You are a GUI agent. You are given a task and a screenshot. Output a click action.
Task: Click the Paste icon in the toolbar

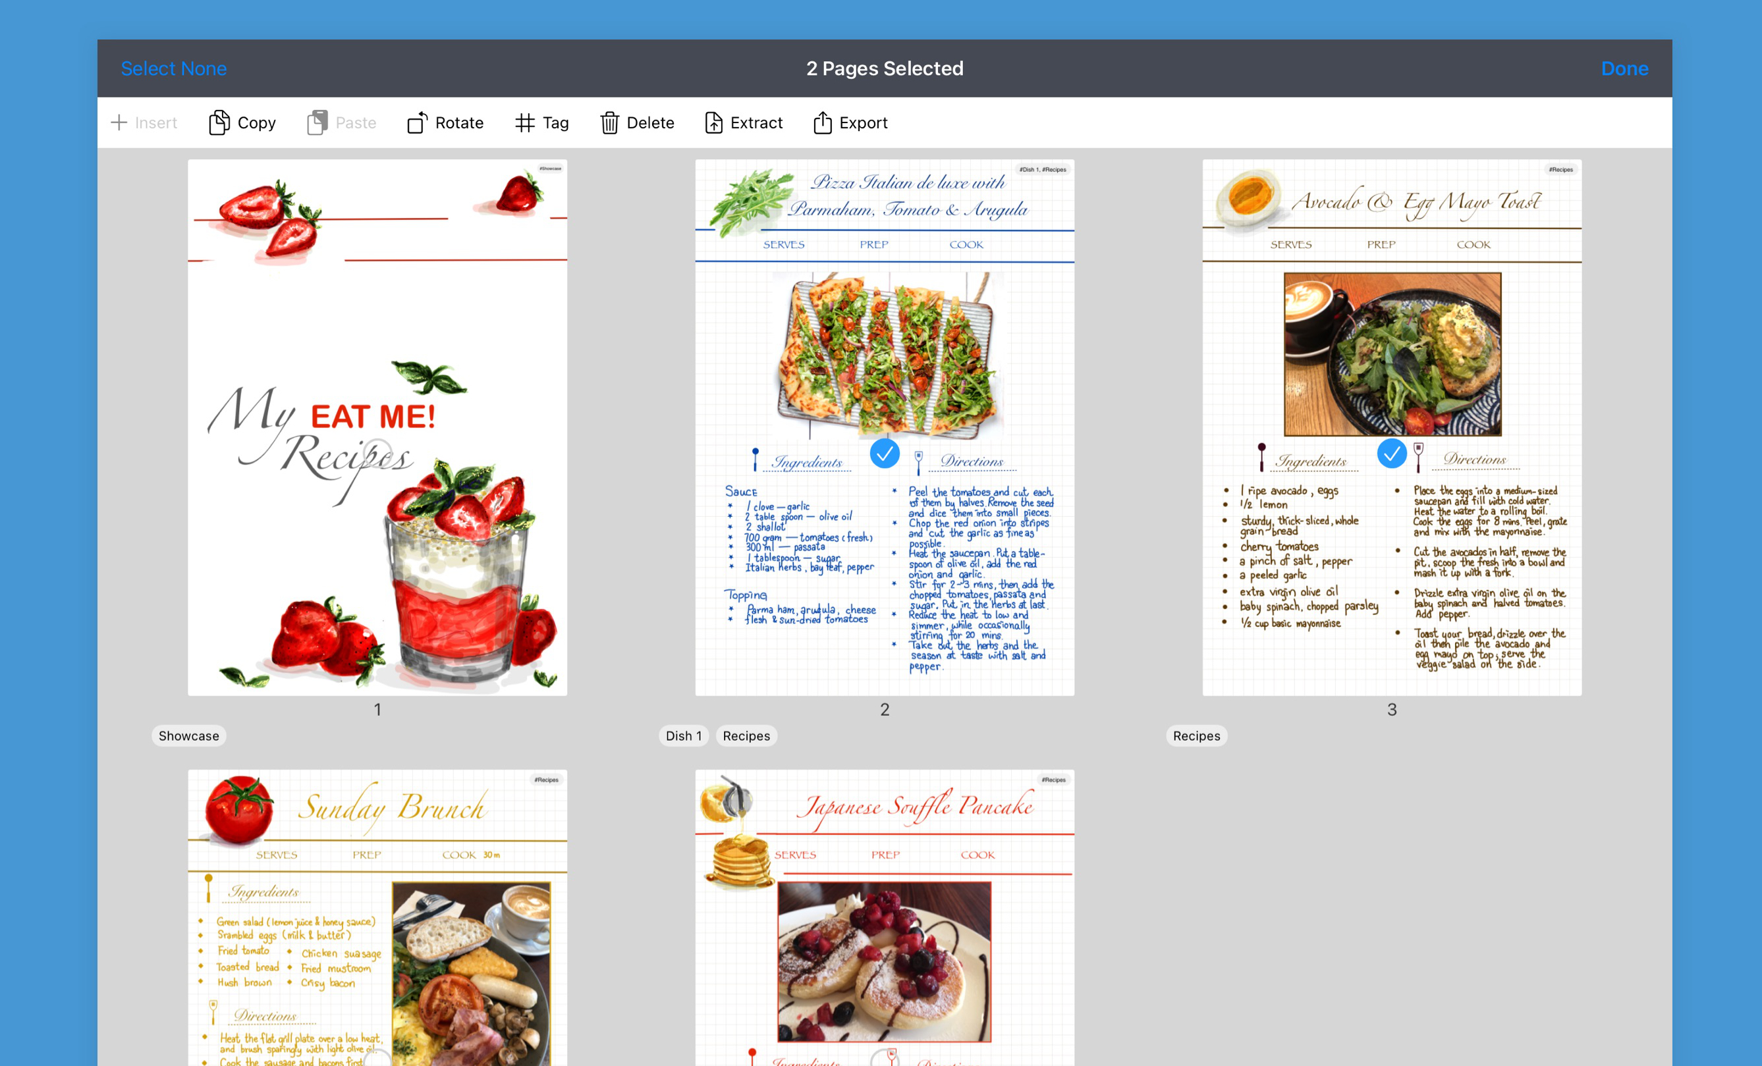pos(341,122)
